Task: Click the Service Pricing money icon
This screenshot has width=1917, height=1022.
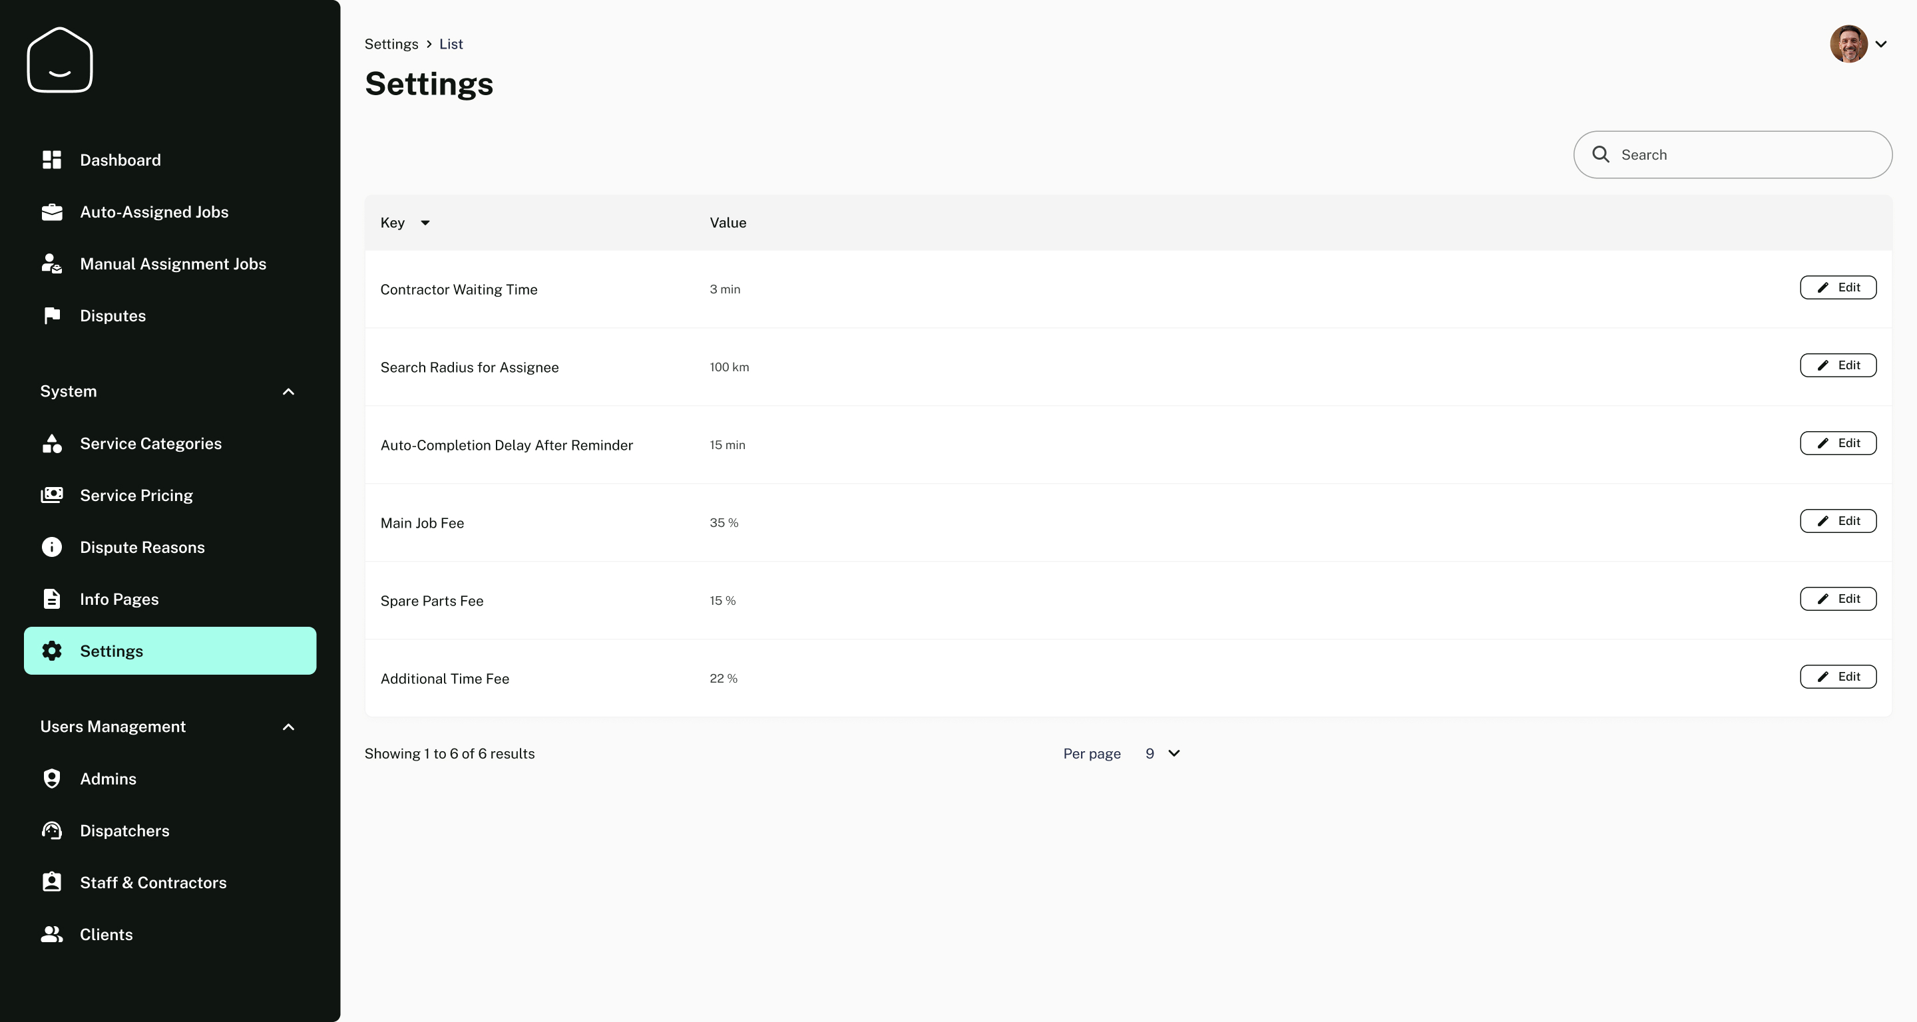Action: point(51,496)
